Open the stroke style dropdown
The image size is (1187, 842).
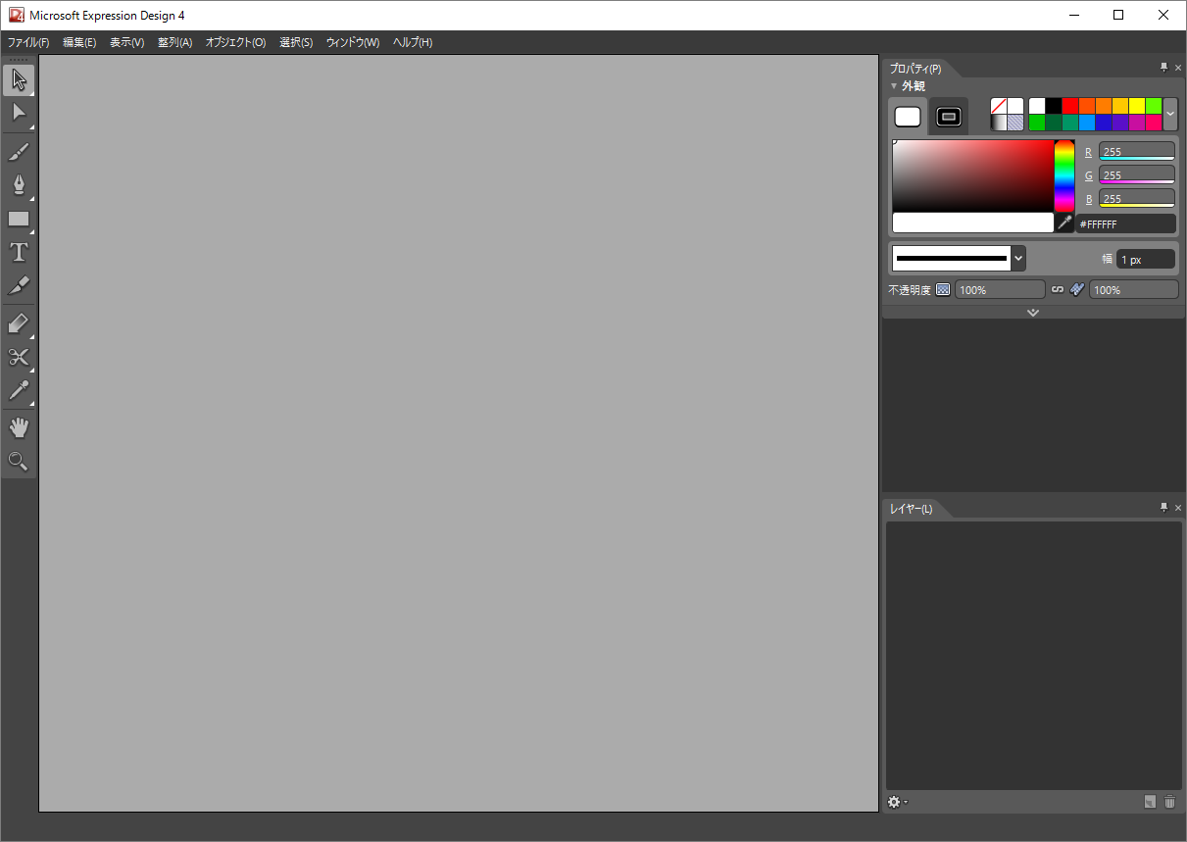coord(1018,258)
